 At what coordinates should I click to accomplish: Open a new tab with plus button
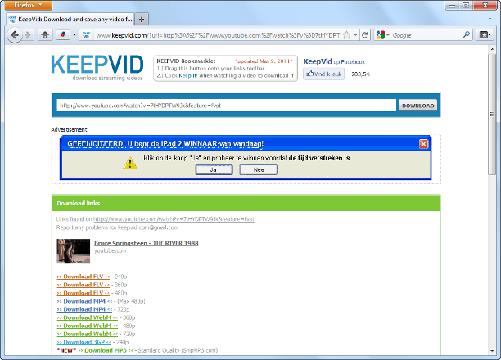pyautogui.click(x=142, y=20)
